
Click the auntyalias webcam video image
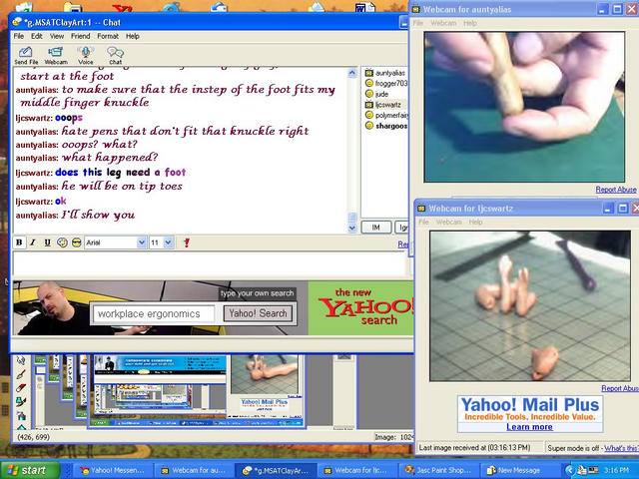coord(524,107)
